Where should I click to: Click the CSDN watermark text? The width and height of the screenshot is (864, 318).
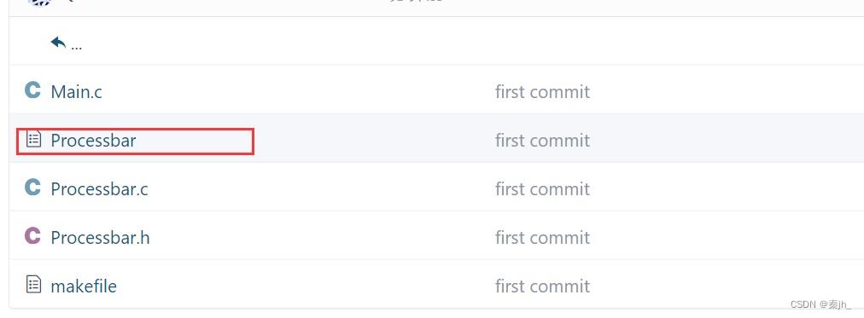coord(820,305)
